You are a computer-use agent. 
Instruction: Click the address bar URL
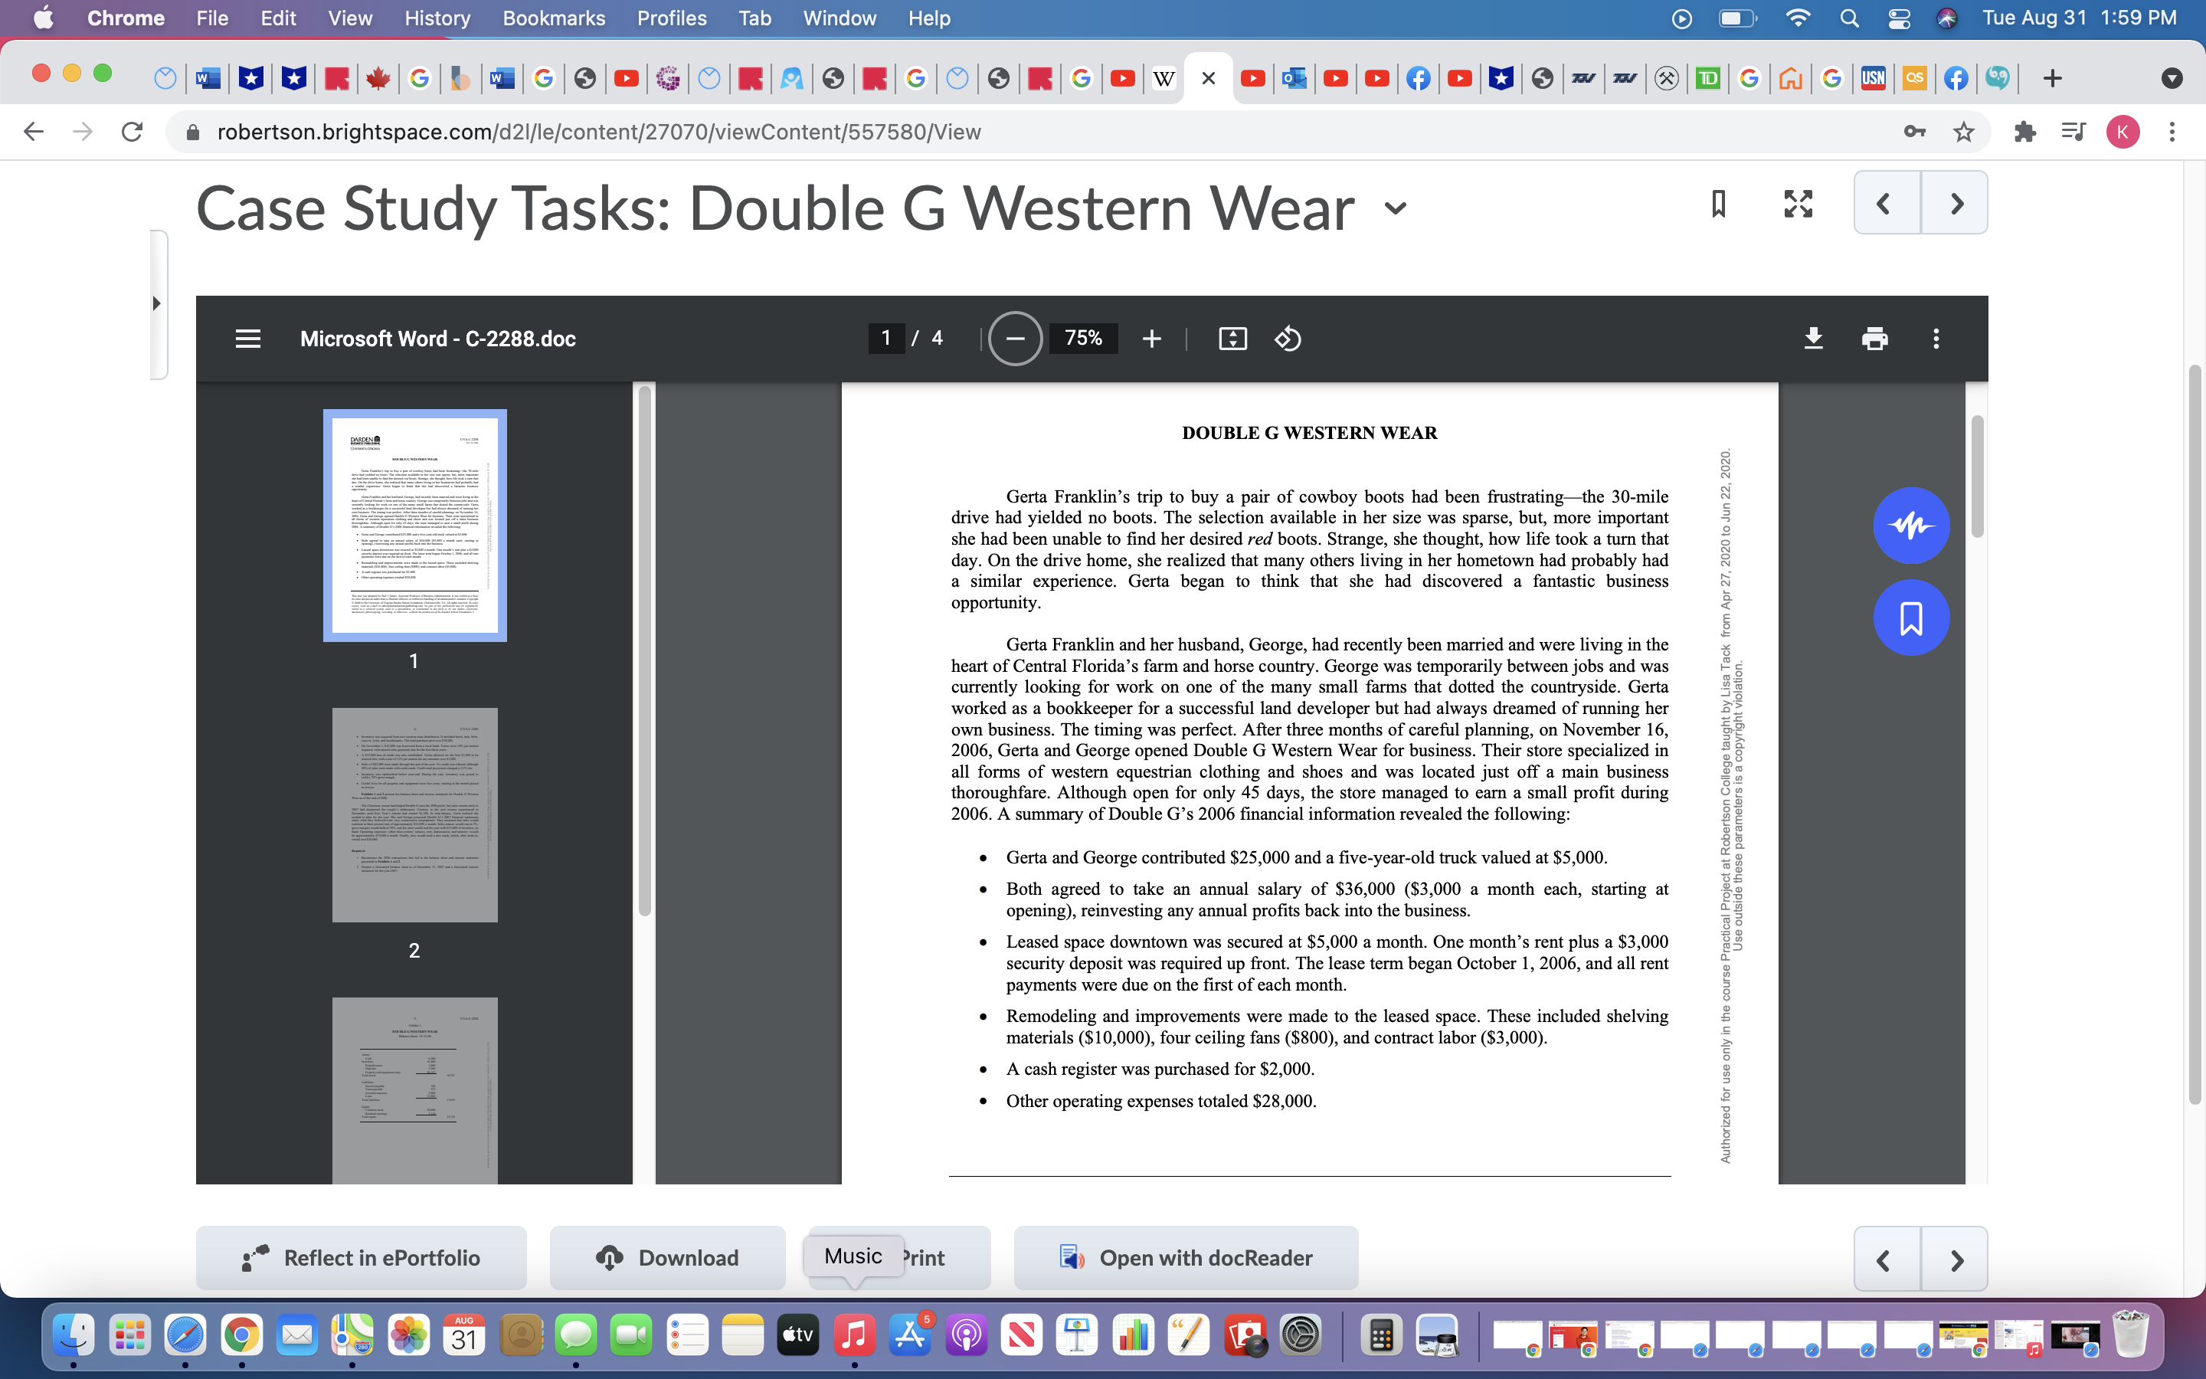[599, 133]
